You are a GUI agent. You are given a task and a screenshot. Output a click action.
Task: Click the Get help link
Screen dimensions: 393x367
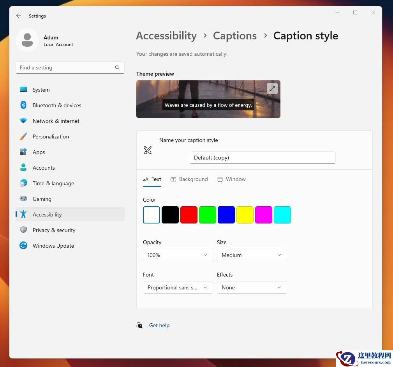click(x=159, y=325)
